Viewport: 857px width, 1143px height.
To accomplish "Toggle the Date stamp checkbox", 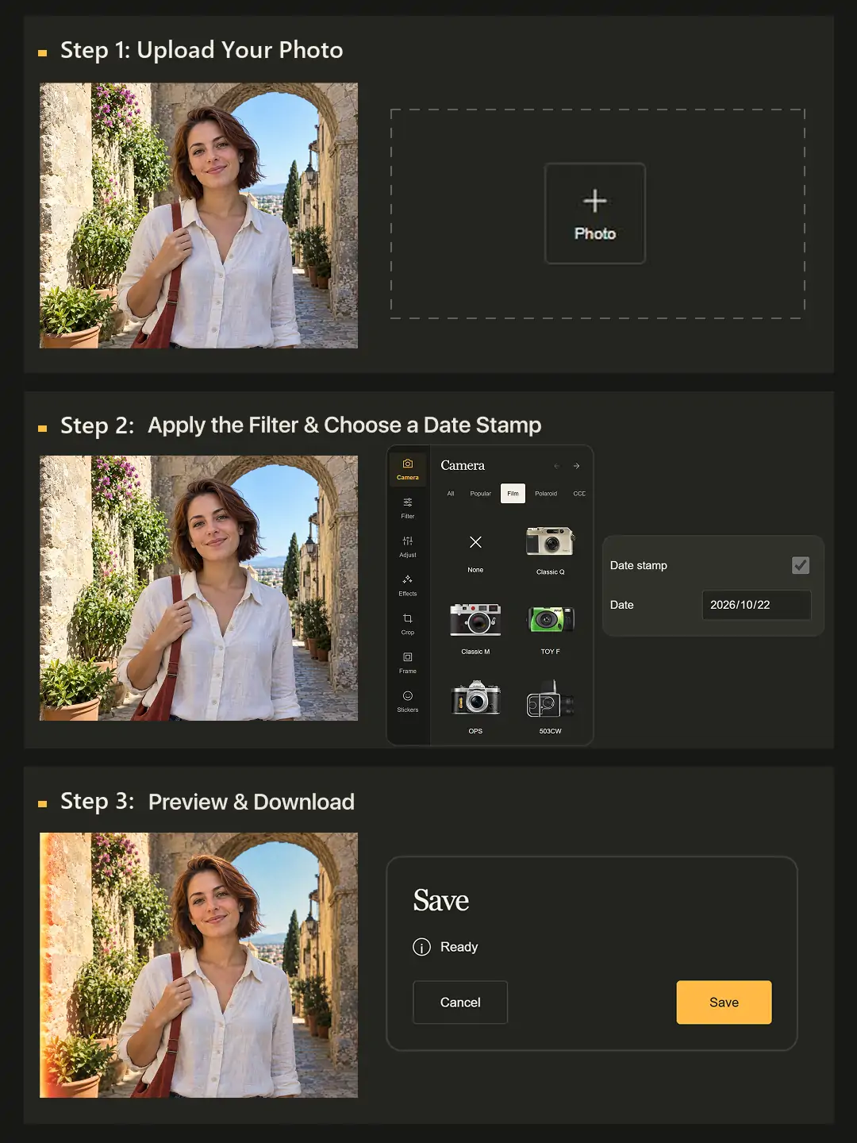I will [801, 565].
